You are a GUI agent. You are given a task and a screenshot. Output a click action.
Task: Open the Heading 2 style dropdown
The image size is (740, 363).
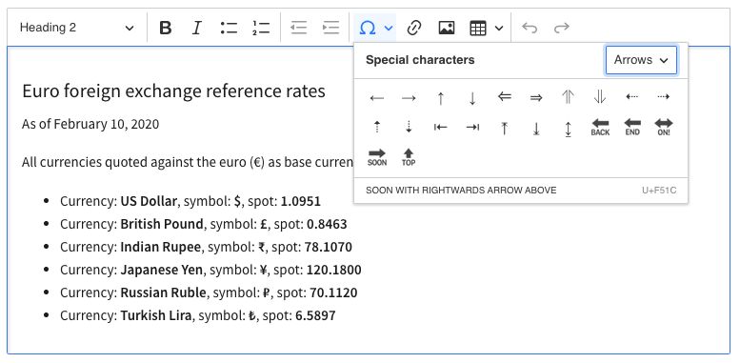[77, 28]
